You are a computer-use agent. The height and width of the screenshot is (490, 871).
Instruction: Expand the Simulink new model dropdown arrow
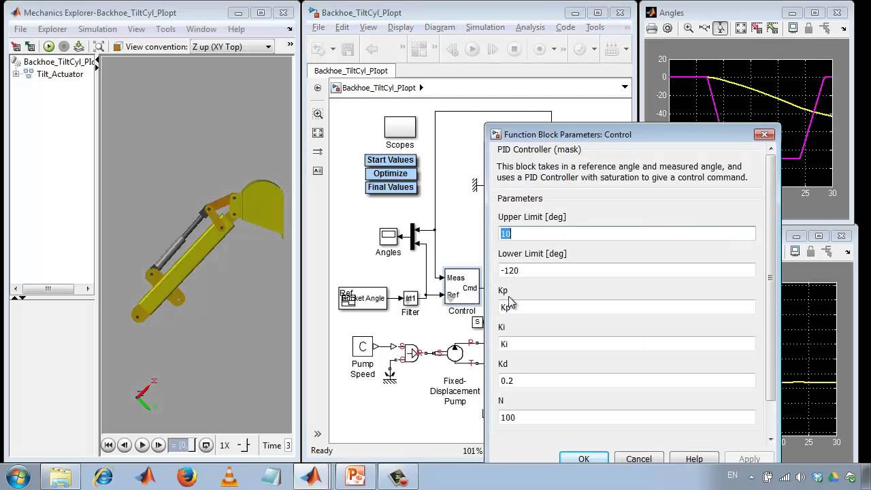click(x=333, y=49)
